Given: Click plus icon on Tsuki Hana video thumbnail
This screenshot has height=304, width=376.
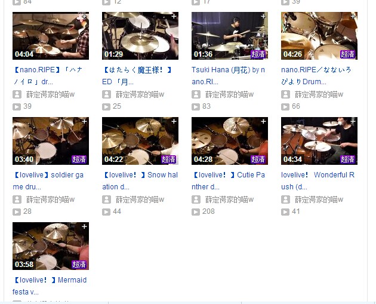Looking at the screenshot, I should (263, 16).
